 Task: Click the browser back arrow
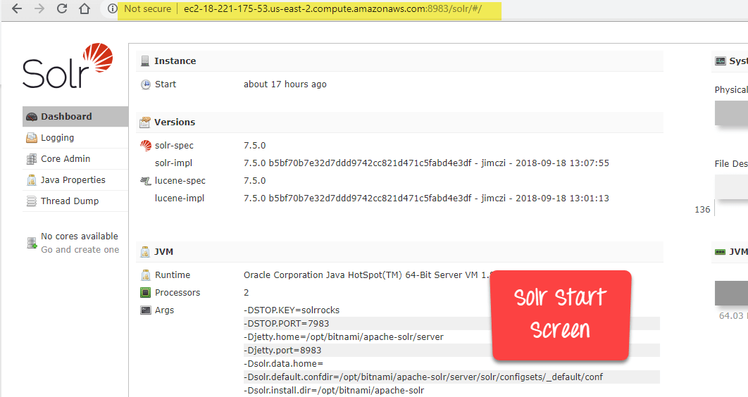(17, 9)
